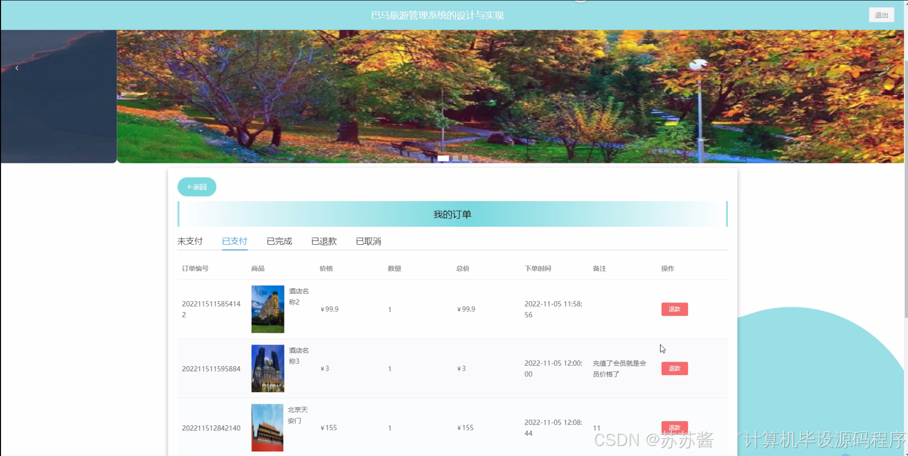Switch to the 已完成 tab
The height and width of the screenshot is (456, 908).
pyautogui.click(x=279, y=241)
